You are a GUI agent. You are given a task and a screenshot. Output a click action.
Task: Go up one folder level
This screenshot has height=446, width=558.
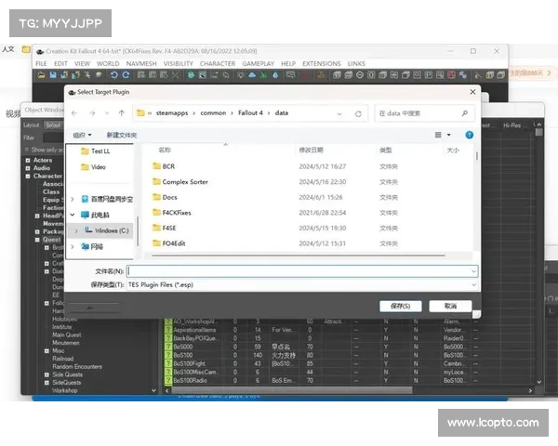[122, 113]
